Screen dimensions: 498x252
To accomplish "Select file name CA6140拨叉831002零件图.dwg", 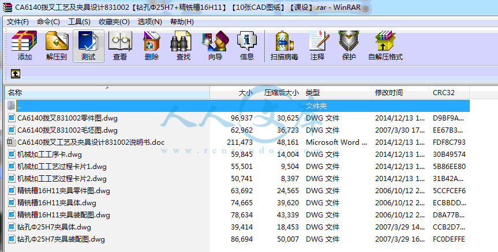I will (68, 118).
